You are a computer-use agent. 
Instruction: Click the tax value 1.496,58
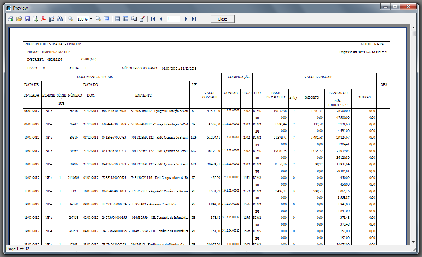(317, 138)
